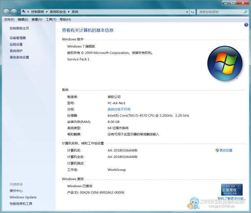The height and width of the screenshot is (213, 251).
Task: Open 远程设置 from sidebar
Action: click(16, 44)
